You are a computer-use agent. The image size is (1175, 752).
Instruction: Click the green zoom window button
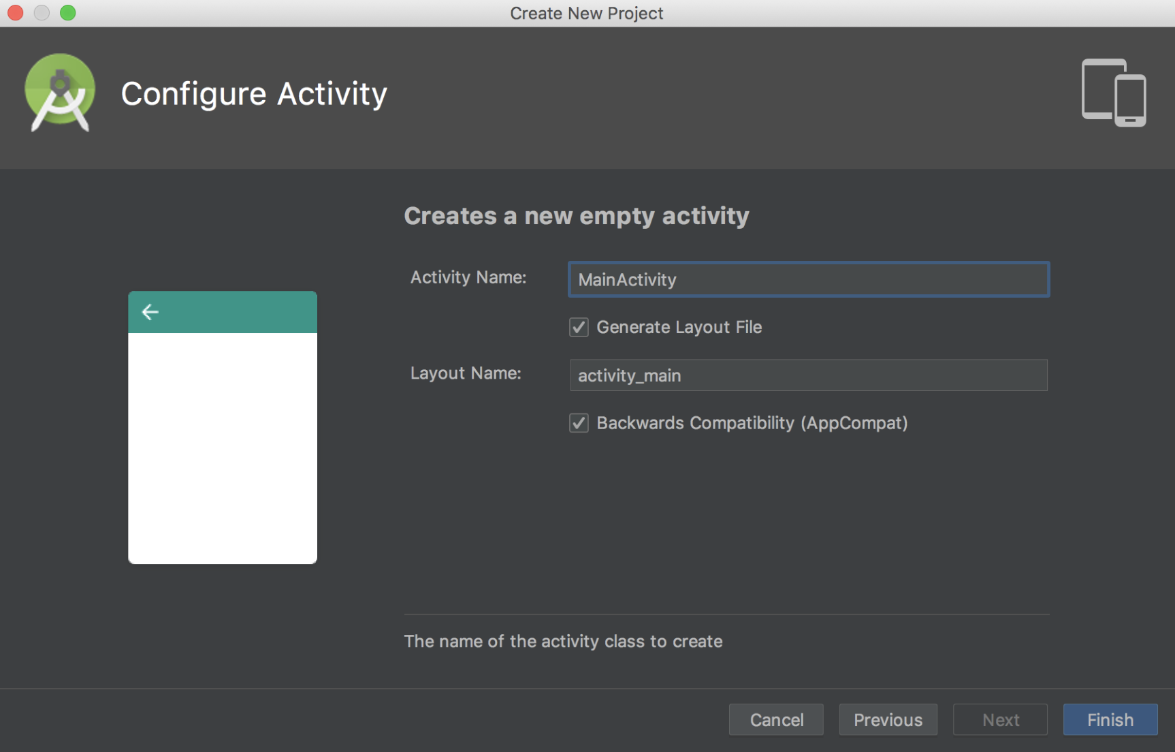click(x=68, y=13)
